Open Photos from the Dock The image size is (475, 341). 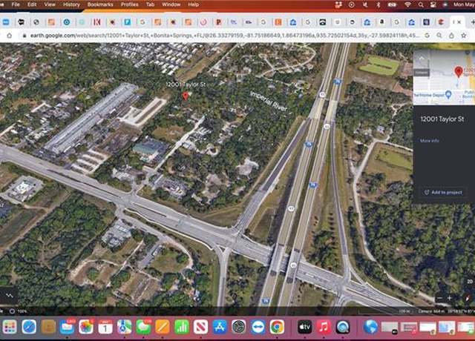coord(86,328)
